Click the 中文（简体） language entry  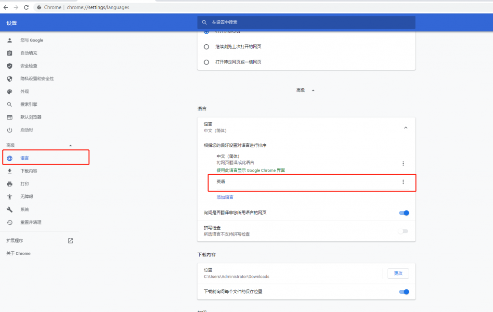coord(228,156)
